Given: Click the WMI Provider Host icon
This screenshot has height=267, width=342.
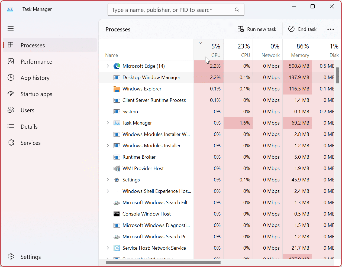Looking at the screenshot, I should pos(117,168).
